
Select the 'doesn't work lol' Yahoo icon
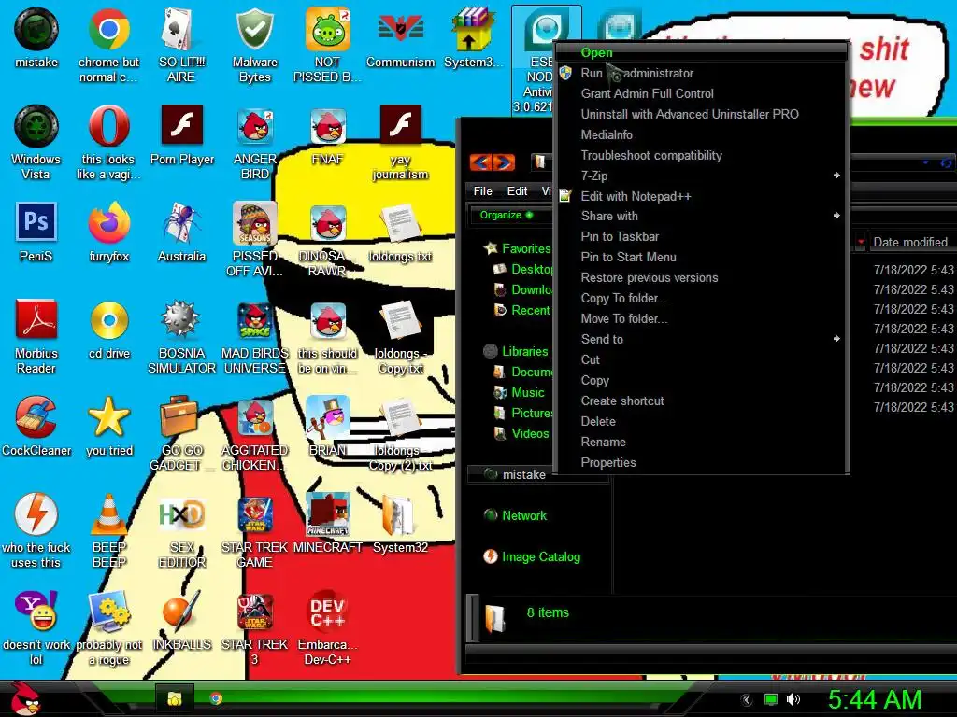(x=36, y=628)
